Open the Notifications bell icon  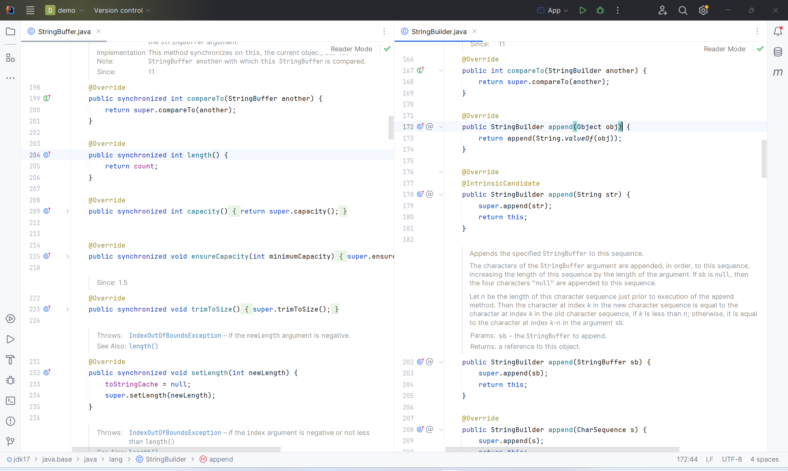(x=778, y=32)
